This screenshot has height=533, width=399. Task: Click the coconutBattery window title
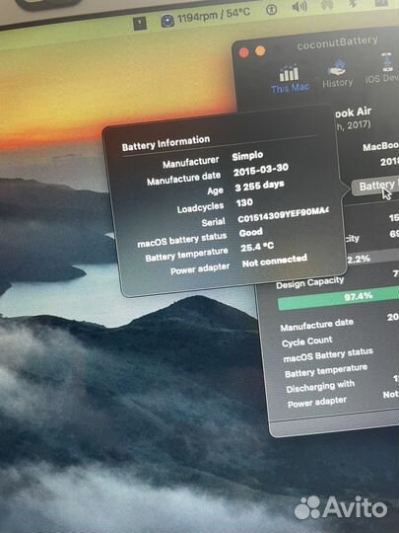tap(337, 43)
